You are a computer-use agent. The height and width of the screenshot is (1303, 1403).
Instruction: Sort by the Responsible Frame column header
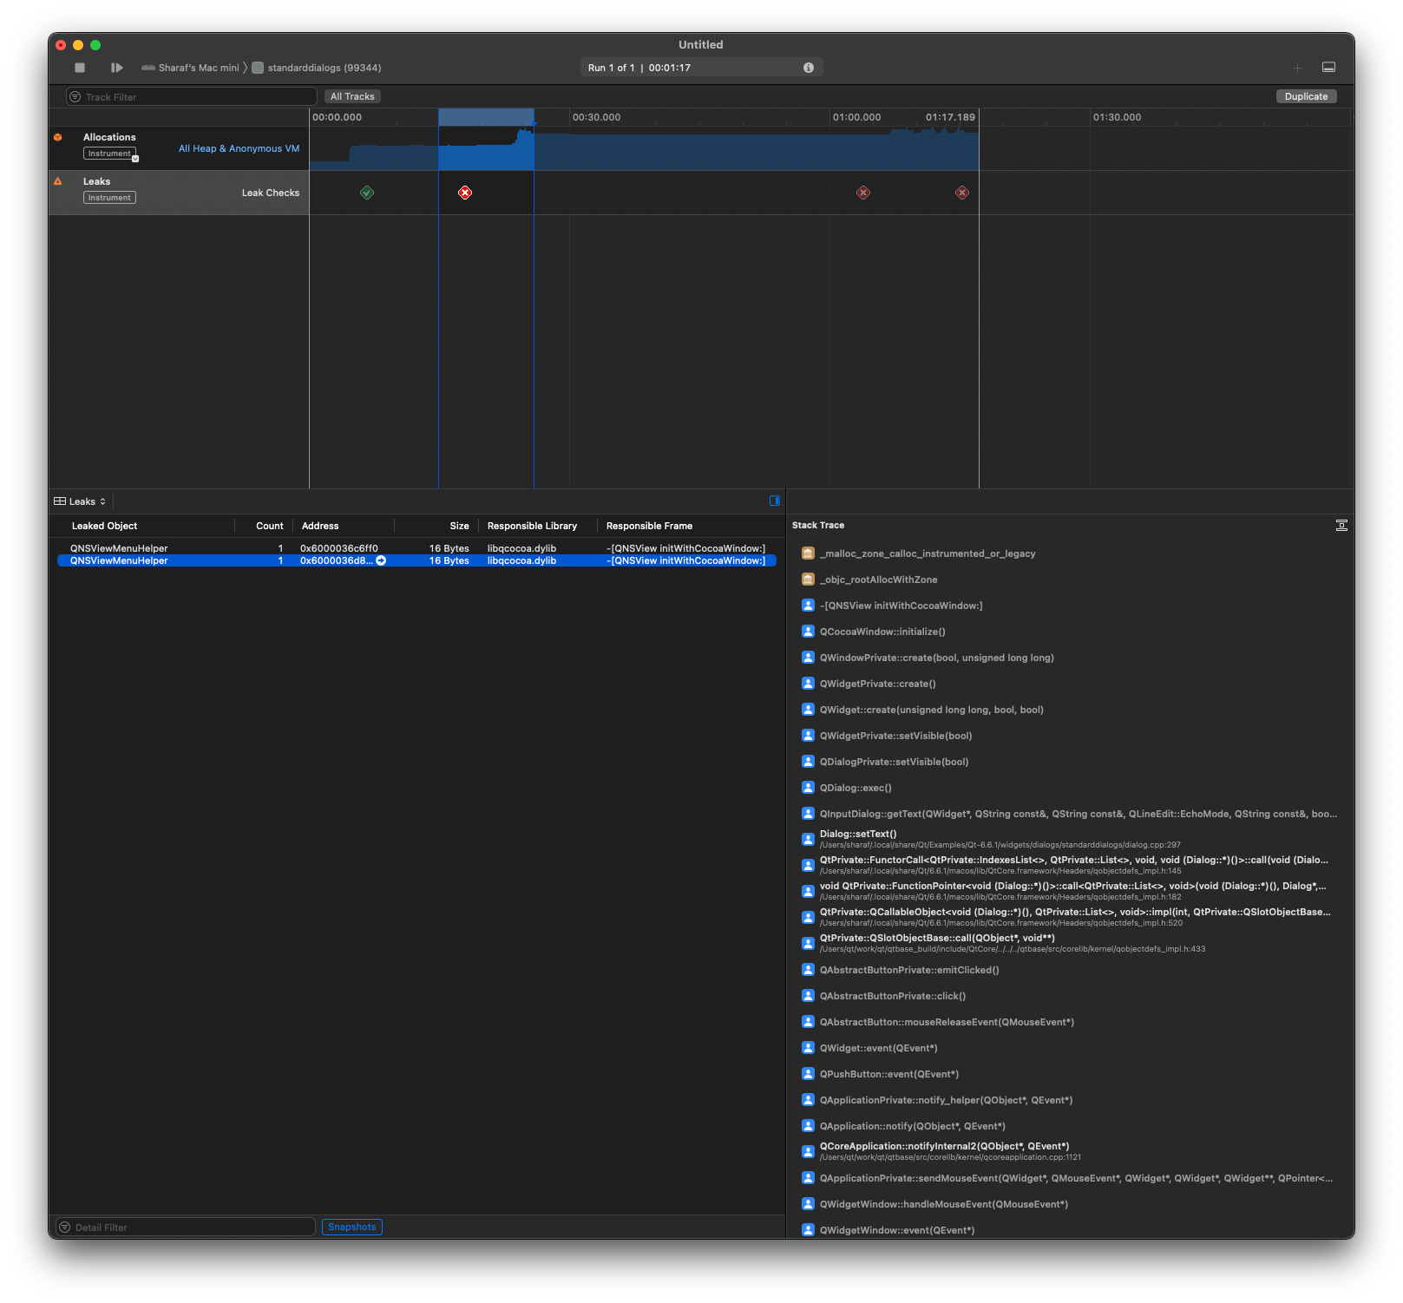(x=649, y=526)
